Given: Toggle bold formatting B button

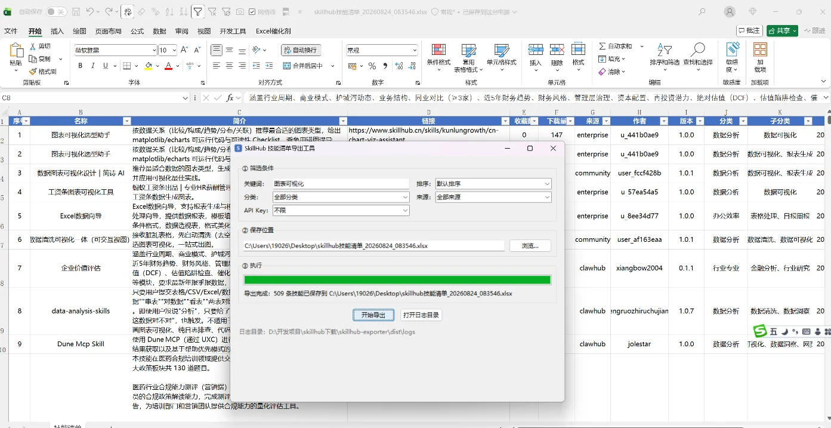Looking at the screenshot, I should point(80,66).
